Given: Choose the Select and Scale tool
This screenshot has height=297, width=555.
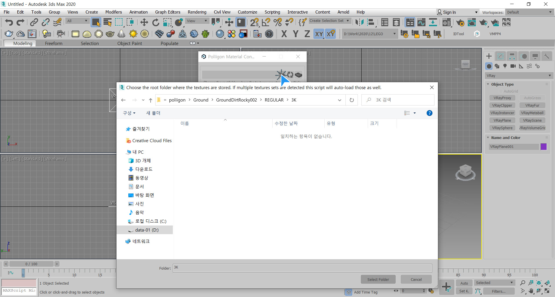Looking at the screenshot, I should 167,22.
